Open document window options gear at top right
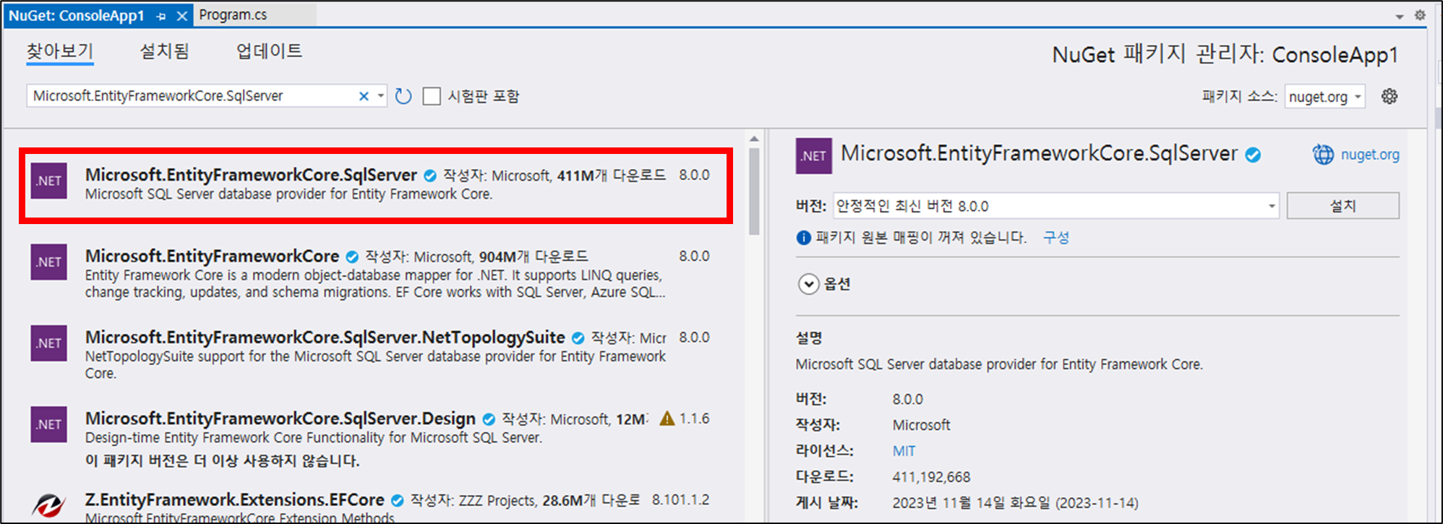The height and width of the screenshot is (524, 1443). click(x=1420, y=15)
